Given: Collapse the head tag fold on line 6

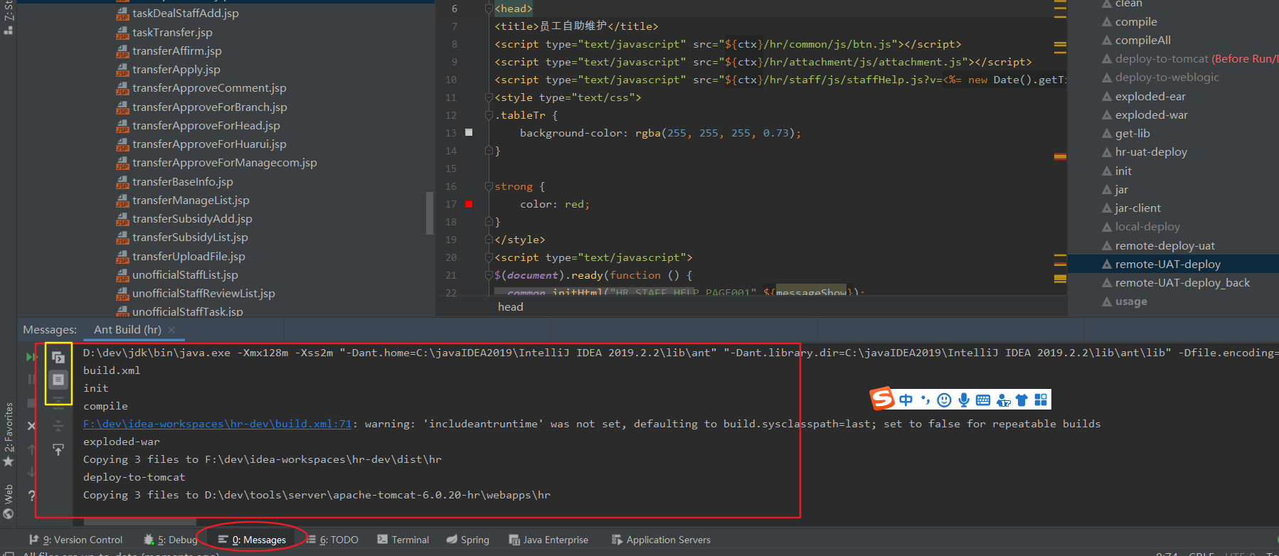Looking at the screenshot, I should 489,9.
